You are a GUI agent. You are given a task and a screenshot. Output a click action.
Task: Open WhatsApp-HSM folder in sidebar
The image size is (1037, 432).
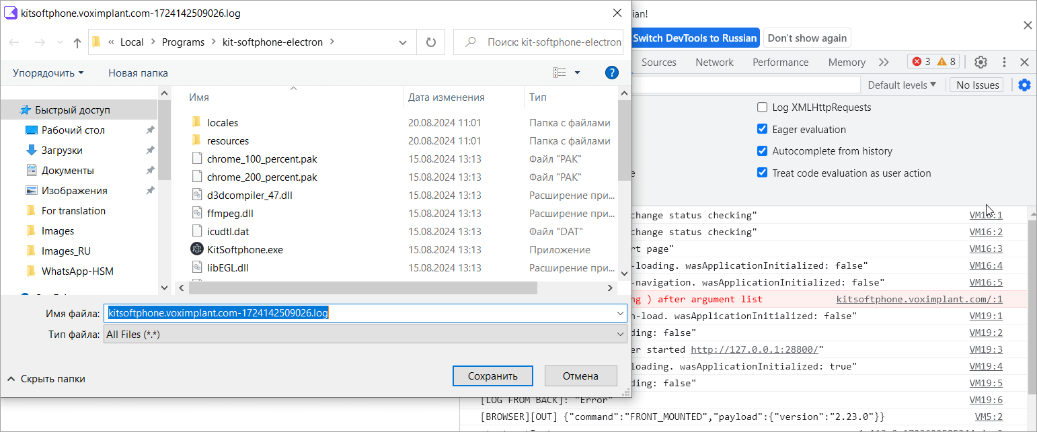[x=79, y=271]
